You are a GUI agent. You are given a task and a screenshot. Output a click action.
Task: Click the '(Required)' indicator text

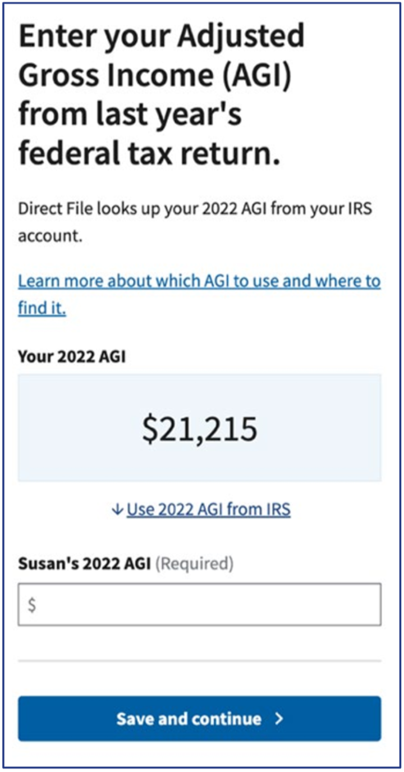[194, 563]
